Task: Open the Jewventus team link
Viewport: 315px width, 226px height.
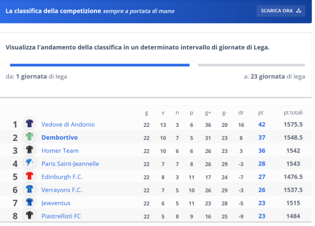Action: pos(56,203)
